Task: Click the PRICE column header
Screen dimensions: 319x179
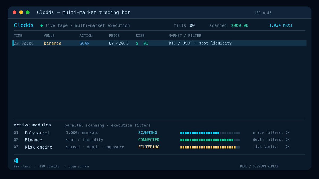Action: [x=114, y=36]
